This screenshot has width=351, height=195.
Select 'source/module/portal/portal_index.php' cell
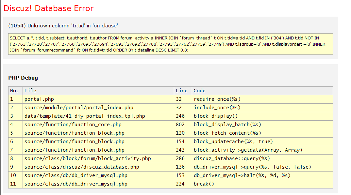(98, 108)
